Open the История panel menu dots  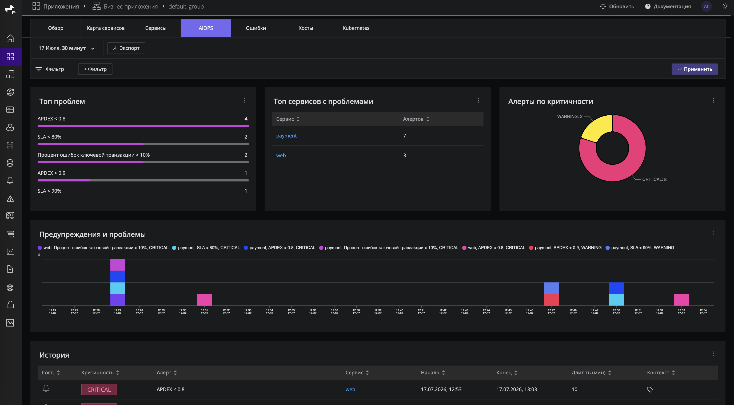pos(713,354)
